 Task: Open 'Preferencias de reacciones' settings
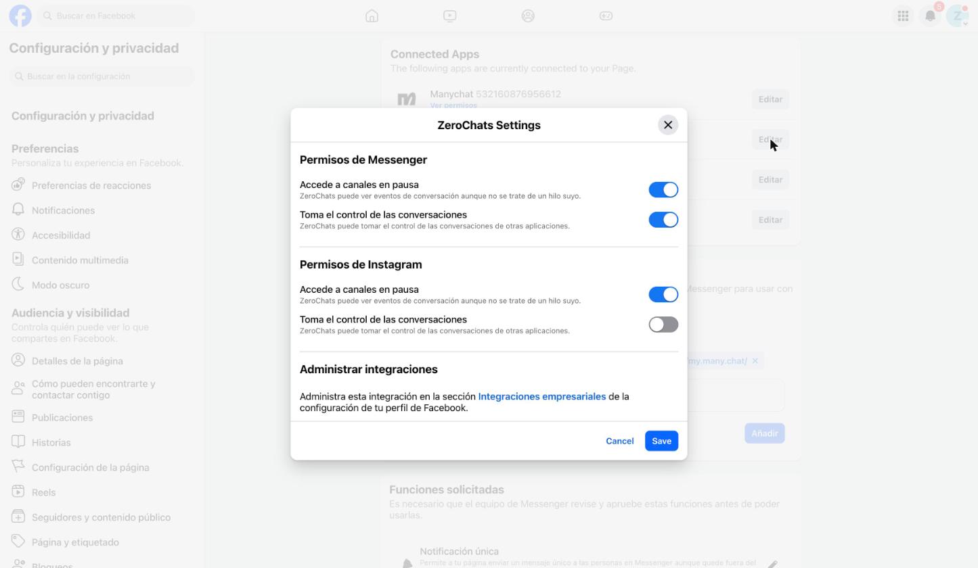pyautogui.click(x=91, y=185)
